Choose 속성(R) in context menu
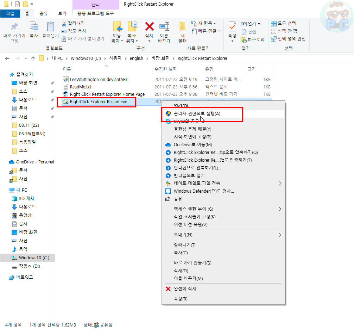The image size is (354, 329). click(x=223, y=299)
